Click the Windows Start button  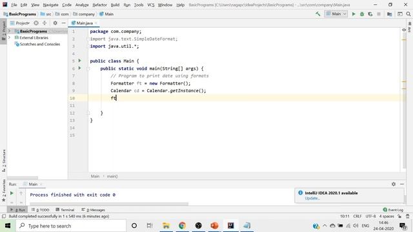click(8, 226)
